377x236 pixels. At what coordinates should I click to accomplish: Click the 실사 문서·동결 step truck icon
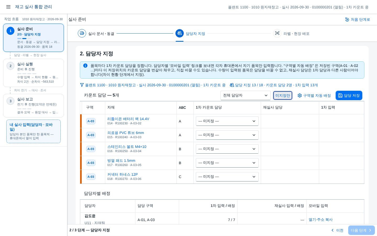coord(82,33)
